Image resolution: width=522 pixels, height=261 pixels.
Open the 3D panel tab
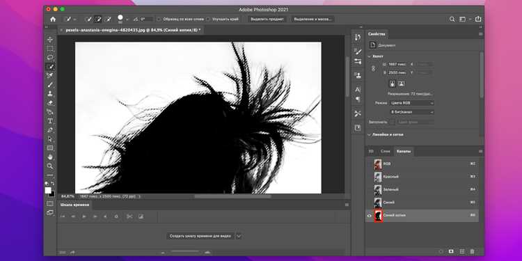[x=370, y=152]
